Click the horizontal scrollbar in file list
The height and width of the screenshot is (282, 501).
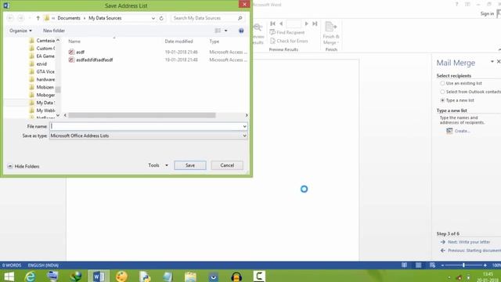[x=142, y=115]
